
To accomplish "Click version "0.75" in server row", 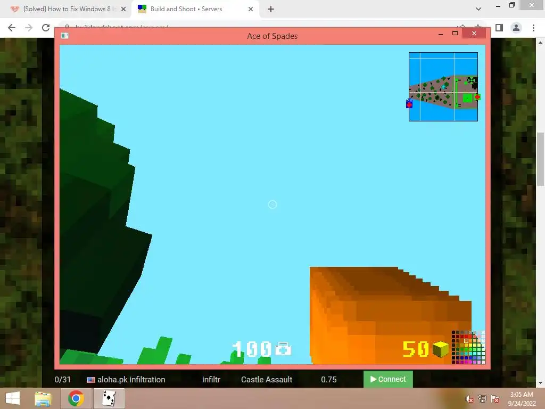I will point(329,379).
